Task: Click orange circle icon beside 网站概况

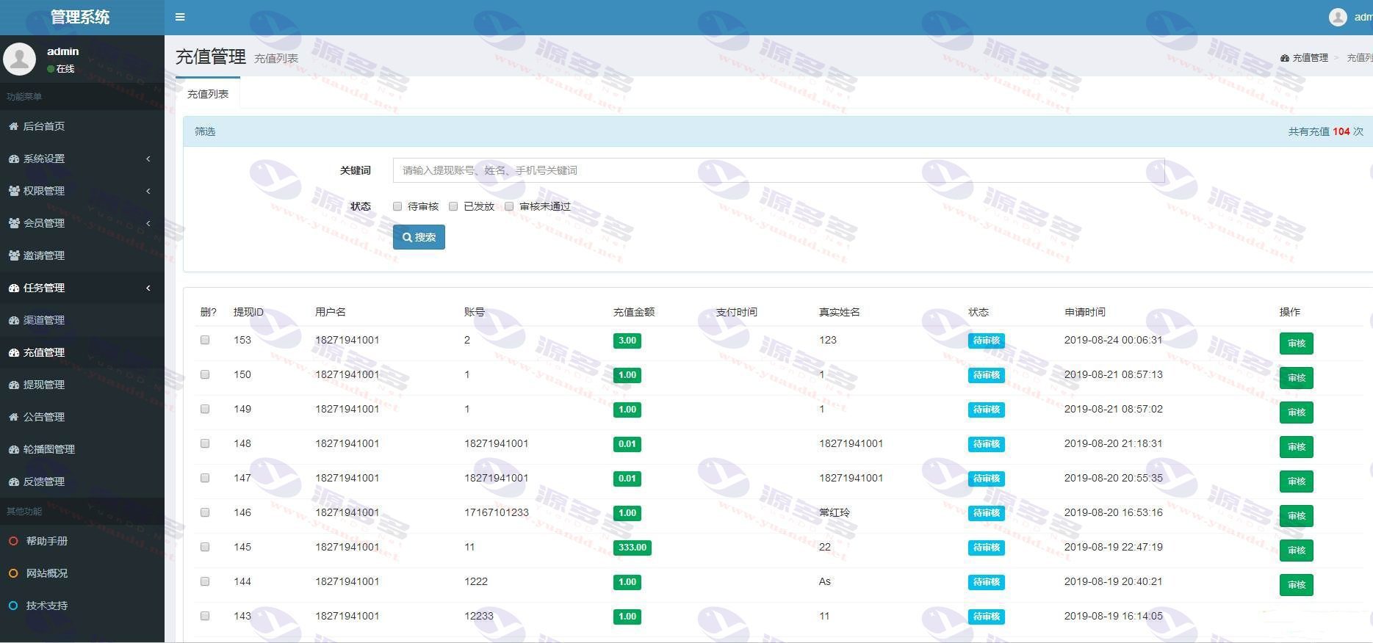Action: pyautogui.click(x=13, y=573)
